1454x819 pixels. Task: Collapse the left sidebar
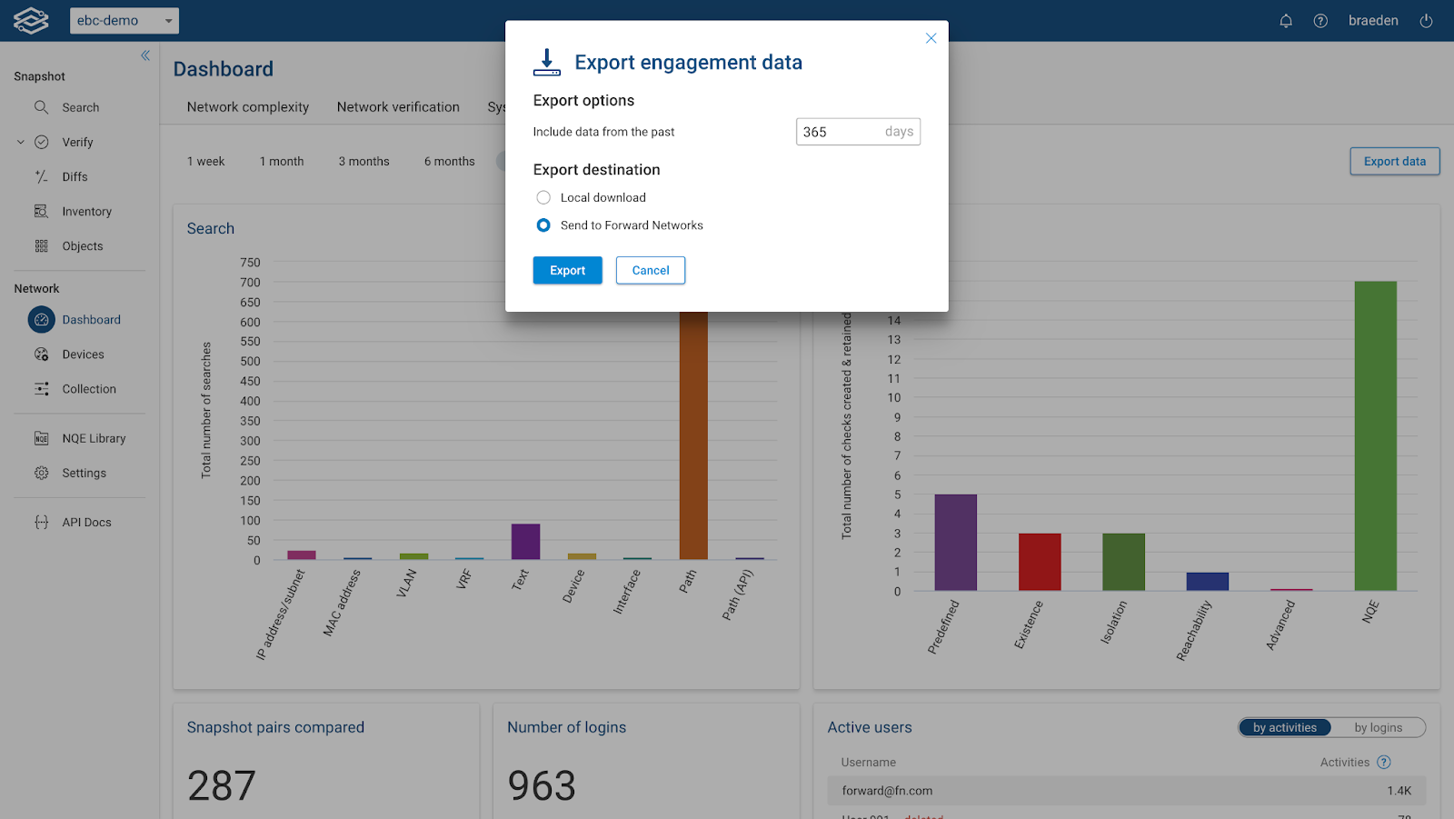144,55
